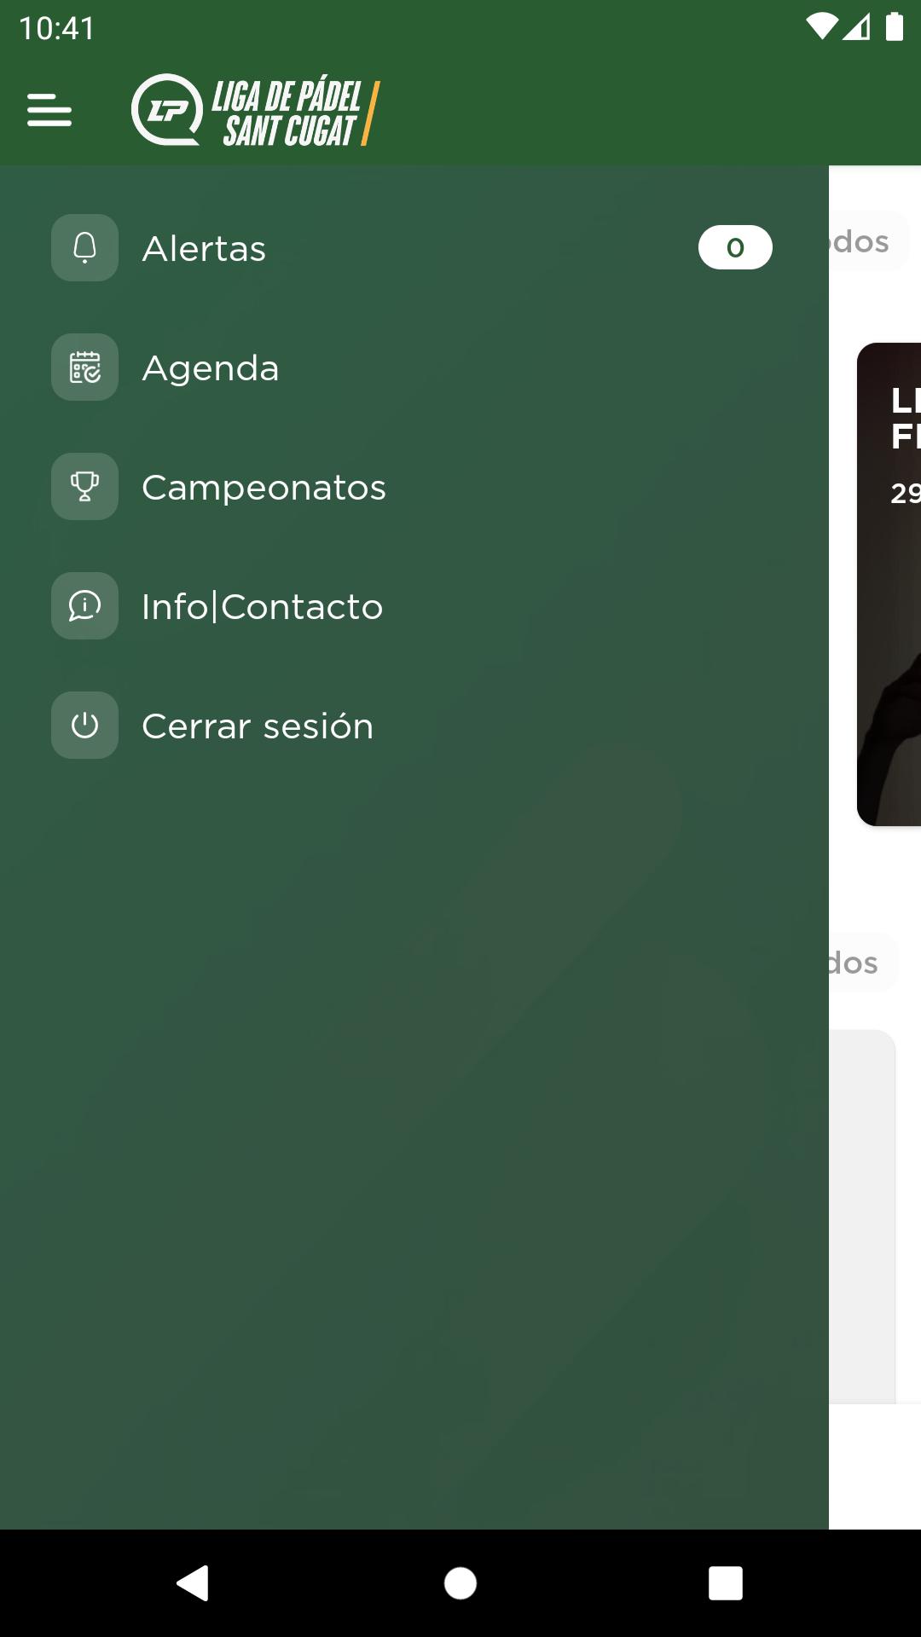Tap the Android back navigation button

click(x=194, y=1583)
